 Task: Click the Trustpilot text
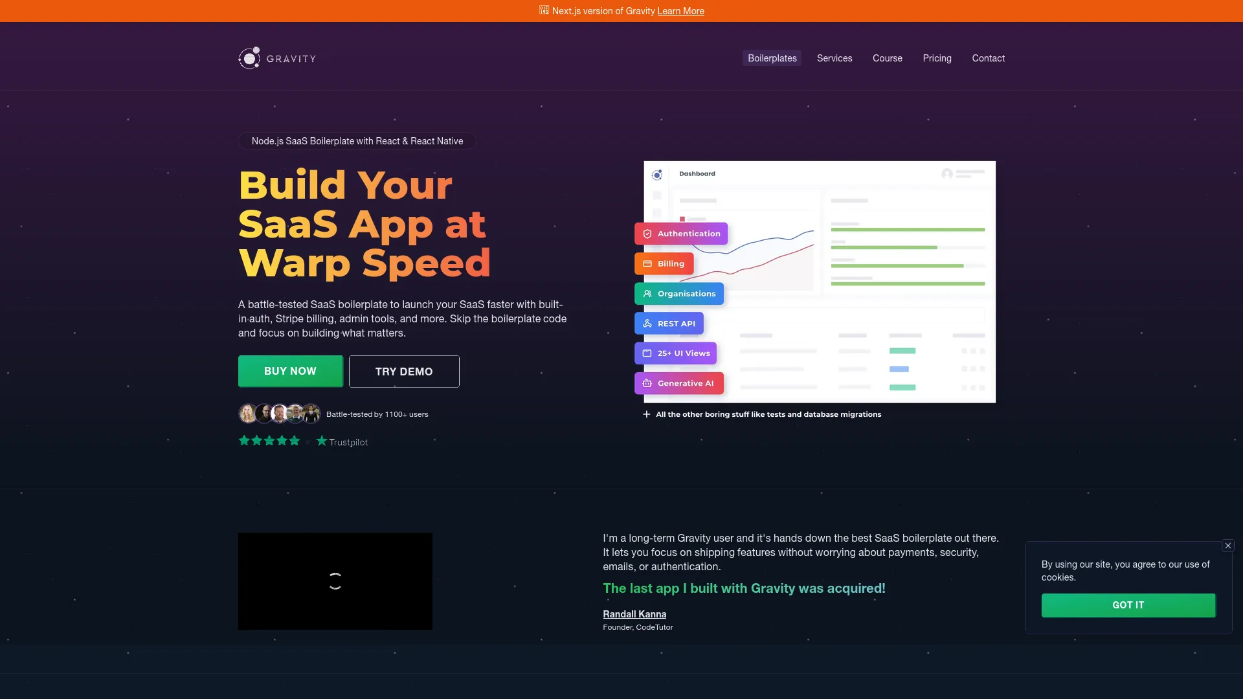348,442
